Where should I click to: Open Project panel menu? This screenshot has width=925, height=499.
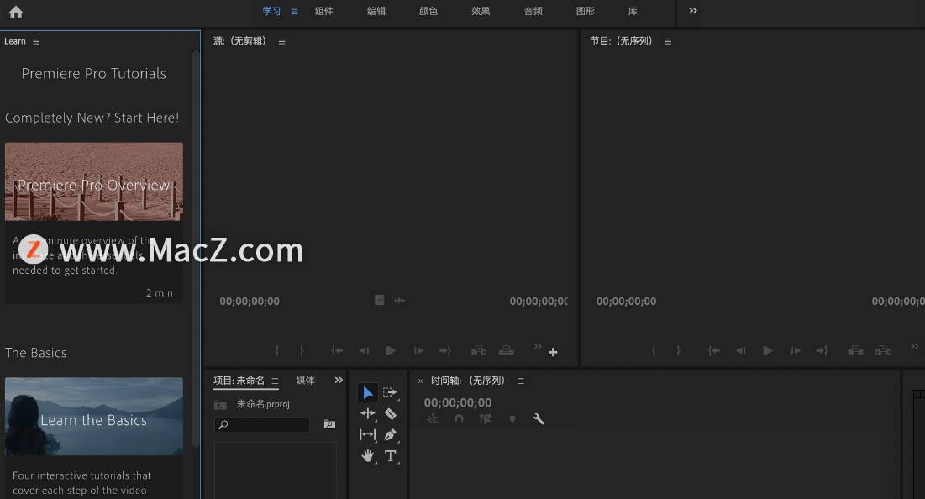[x=275, y=381]
